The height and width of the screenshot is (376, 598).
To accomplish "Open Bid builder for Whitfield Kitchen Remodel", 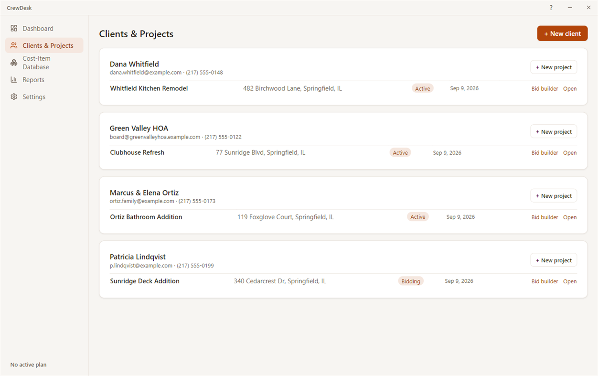I will click(545, 89).
